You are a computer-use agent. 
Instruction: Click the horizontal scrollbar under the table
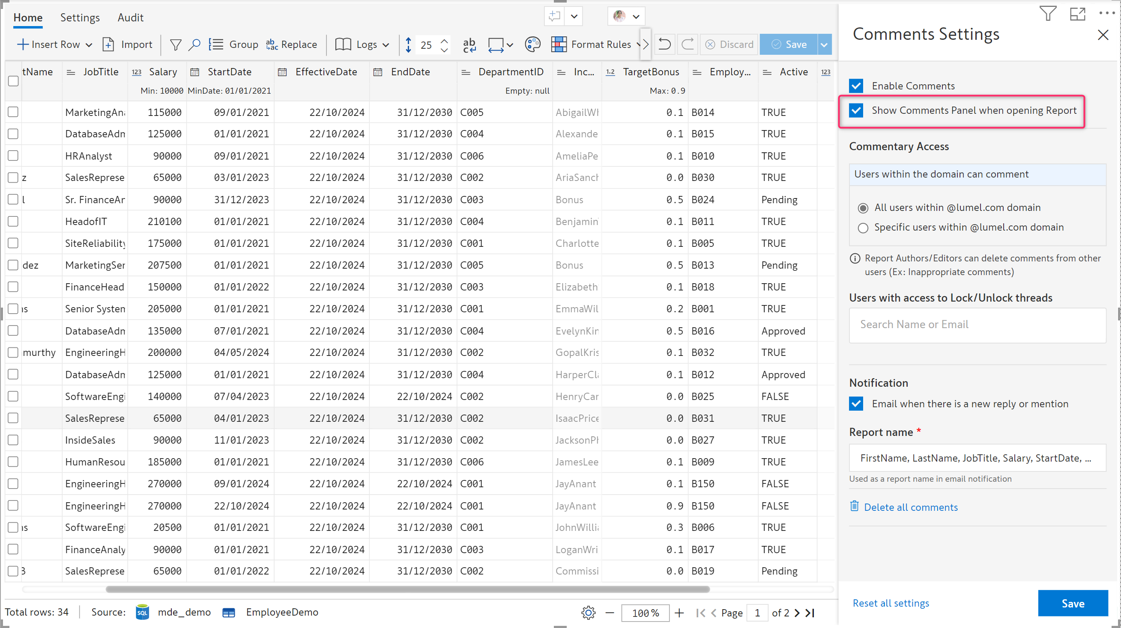(407, 589)
